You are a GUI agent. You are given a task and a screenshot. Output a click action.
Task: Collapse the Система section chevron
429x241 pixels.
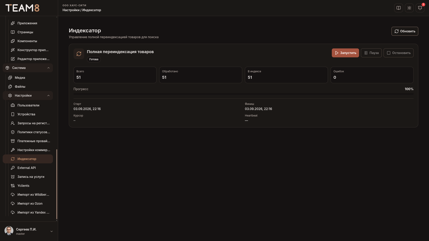[x=49, y=68]
